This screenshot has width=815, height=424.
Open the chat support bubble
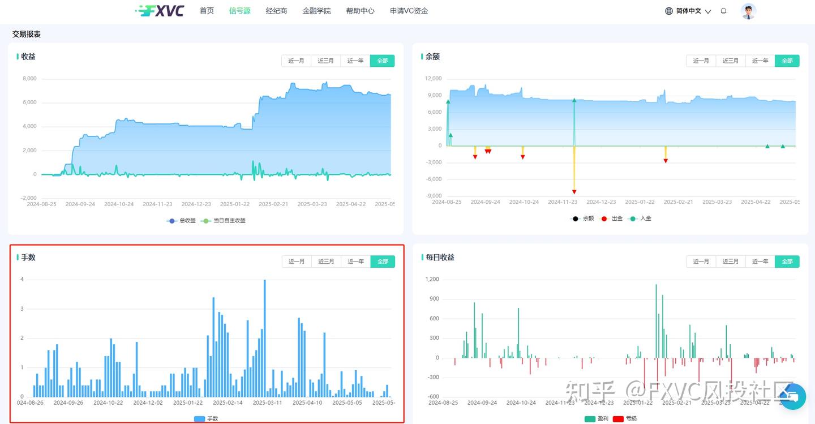[792, 397]
